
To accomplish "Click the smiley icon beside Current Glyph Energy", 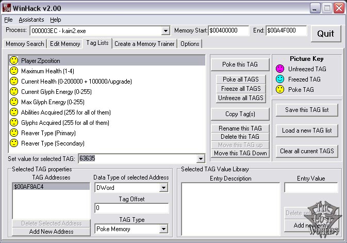I will click(14, 91).
